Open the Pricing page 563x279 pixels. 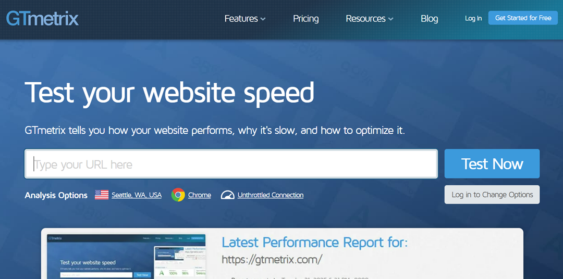click(305, 19)
